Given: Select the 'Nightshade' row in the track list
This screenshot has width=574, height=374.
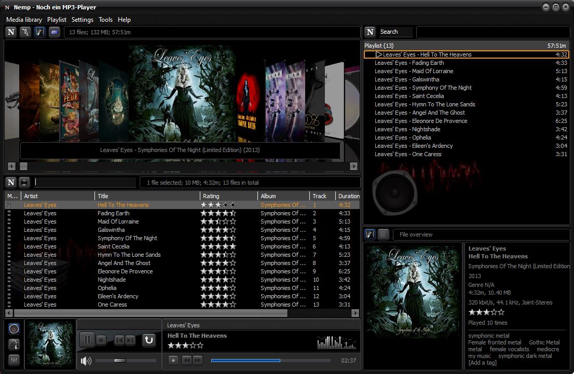Looking at the screenshot, I should [x=182, y=280].
